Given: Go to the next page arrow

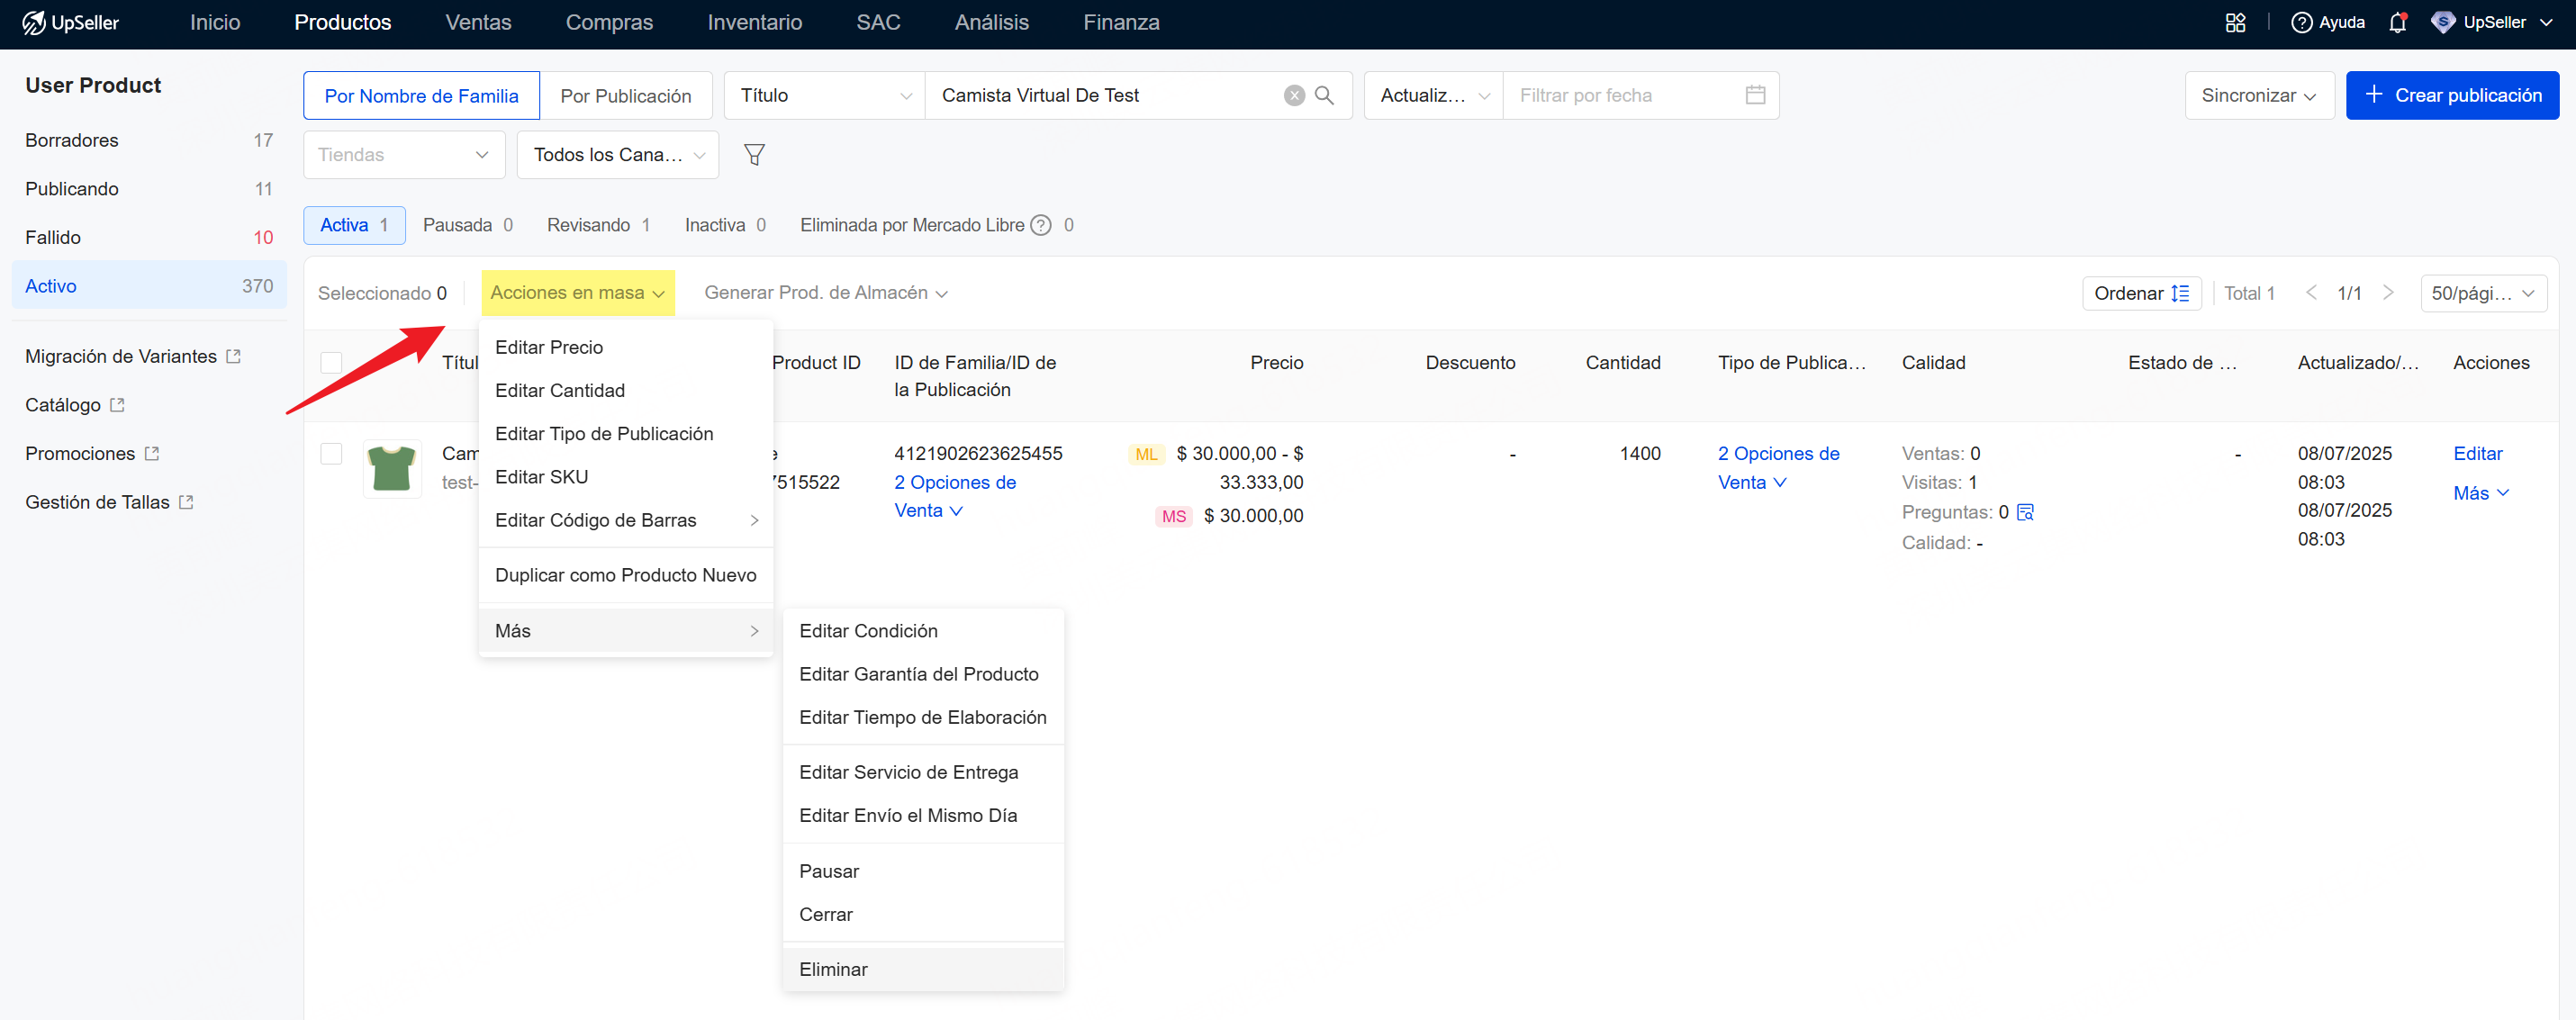Looking at the screenshot, I should coord(2388,293).
